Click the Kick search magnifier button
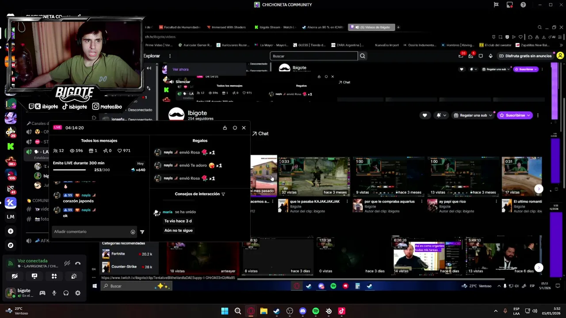The width and height of the screenshot is (566, 318). click(x=362, y=56)
